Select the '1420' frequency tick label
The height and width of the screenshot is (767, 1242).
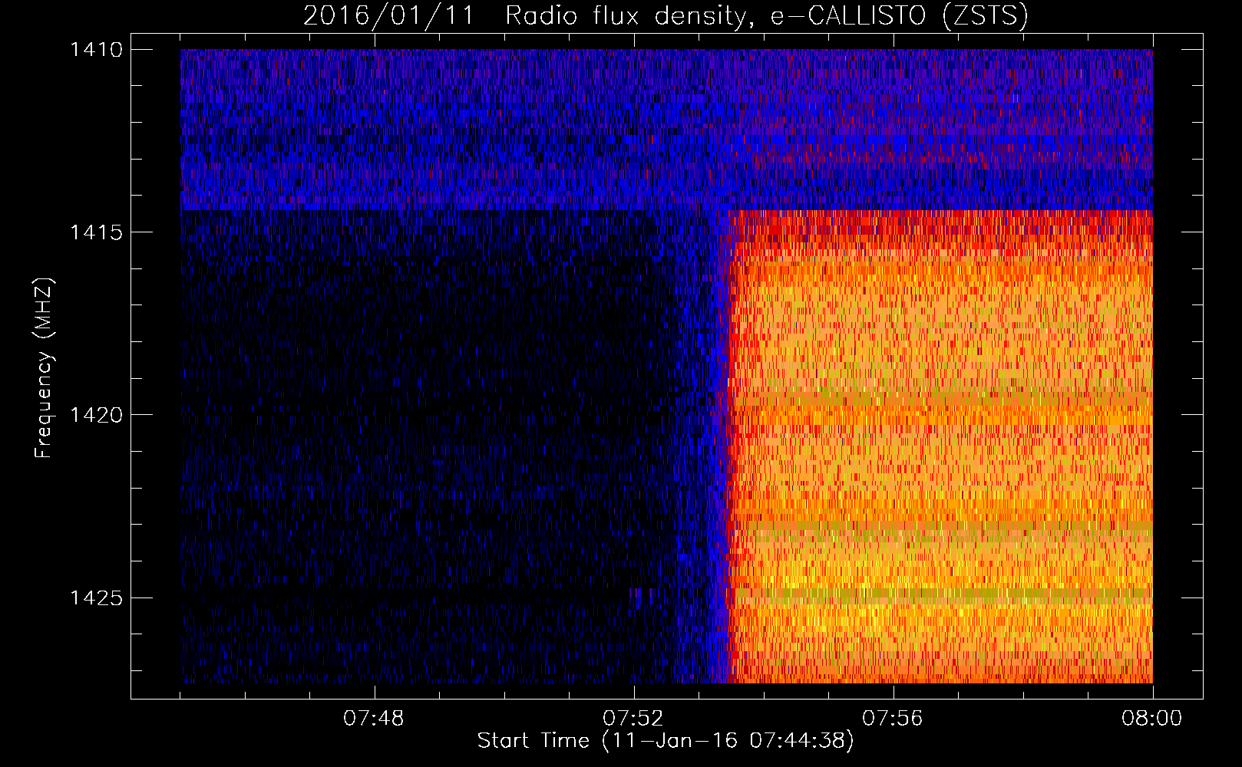pyautogui.click(x=96, y=415)
